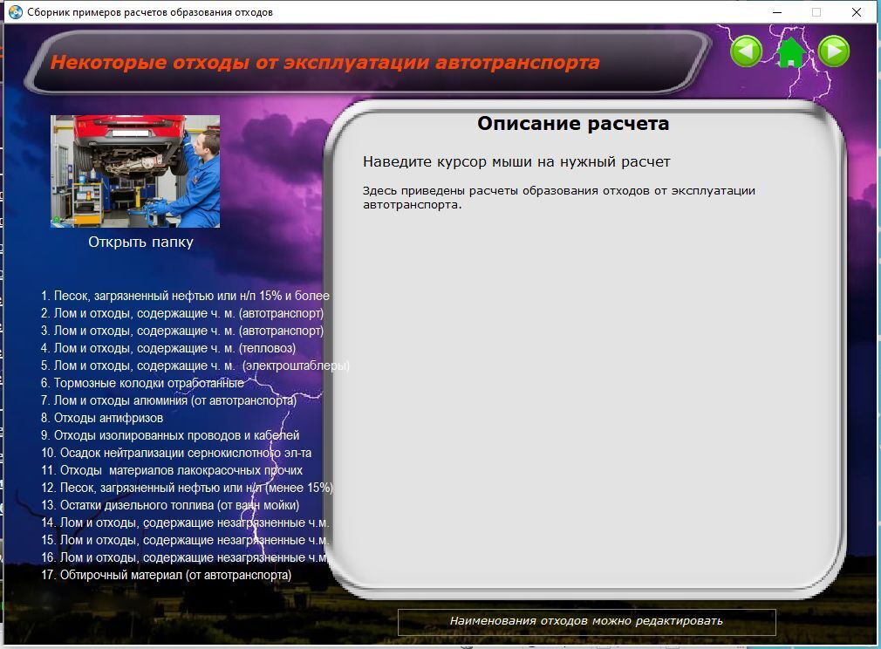
Task: Open item 12 Песок, загрязненный нефтью (менее 15%)
Action: coord(187,487)
